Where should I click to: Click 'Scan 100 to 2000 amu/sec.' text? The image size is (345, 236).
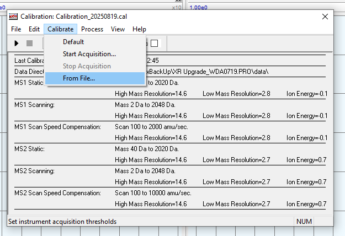(151, 127)
